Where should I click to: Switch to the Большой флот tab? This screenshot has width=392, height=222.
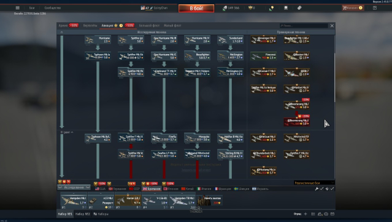[x=150, y=26]
